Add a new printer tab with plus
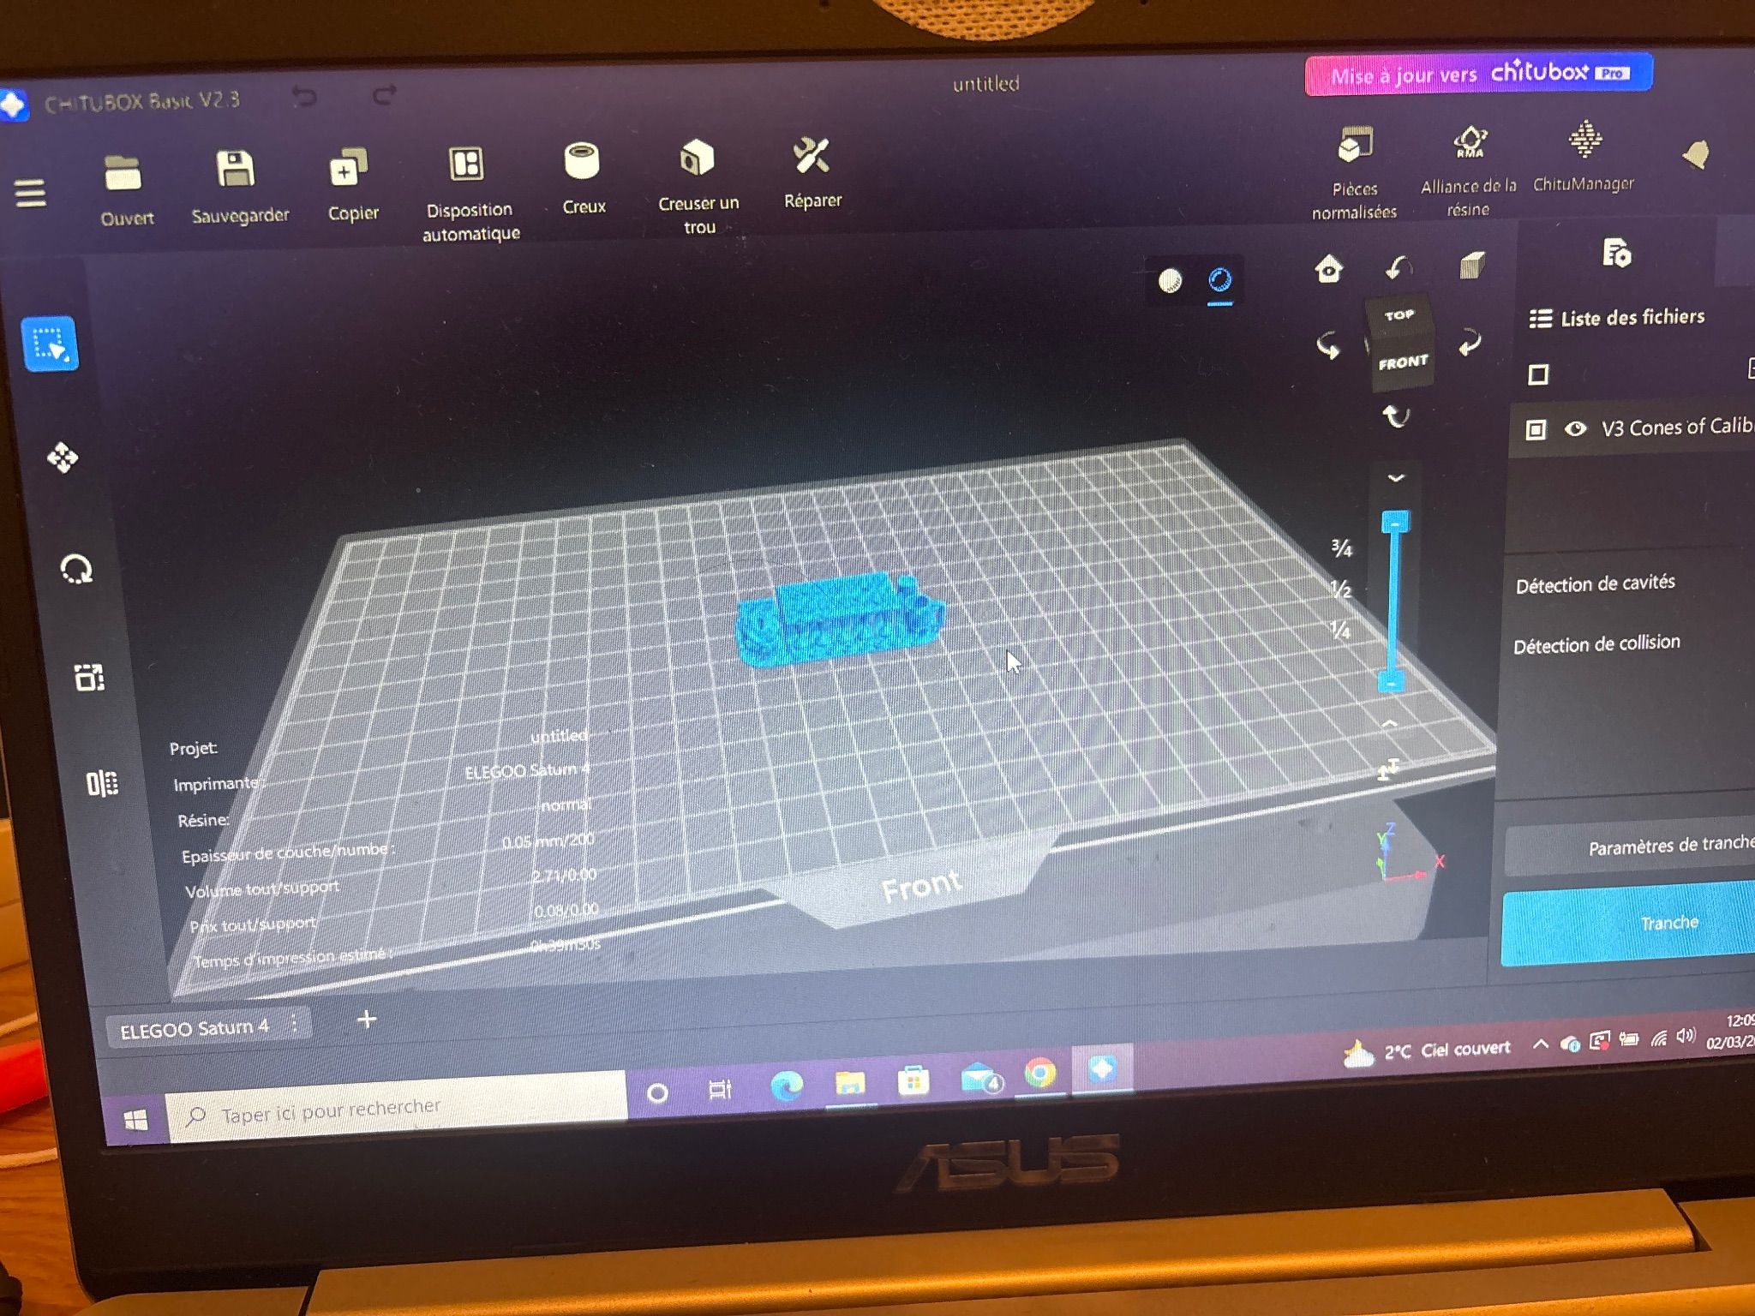 pos(366,1020)
